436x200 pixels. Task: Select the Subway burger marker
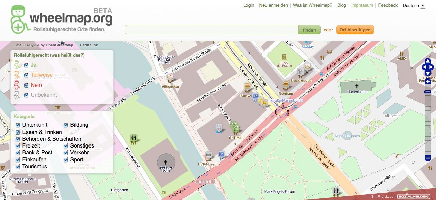[x=247, y=87]
